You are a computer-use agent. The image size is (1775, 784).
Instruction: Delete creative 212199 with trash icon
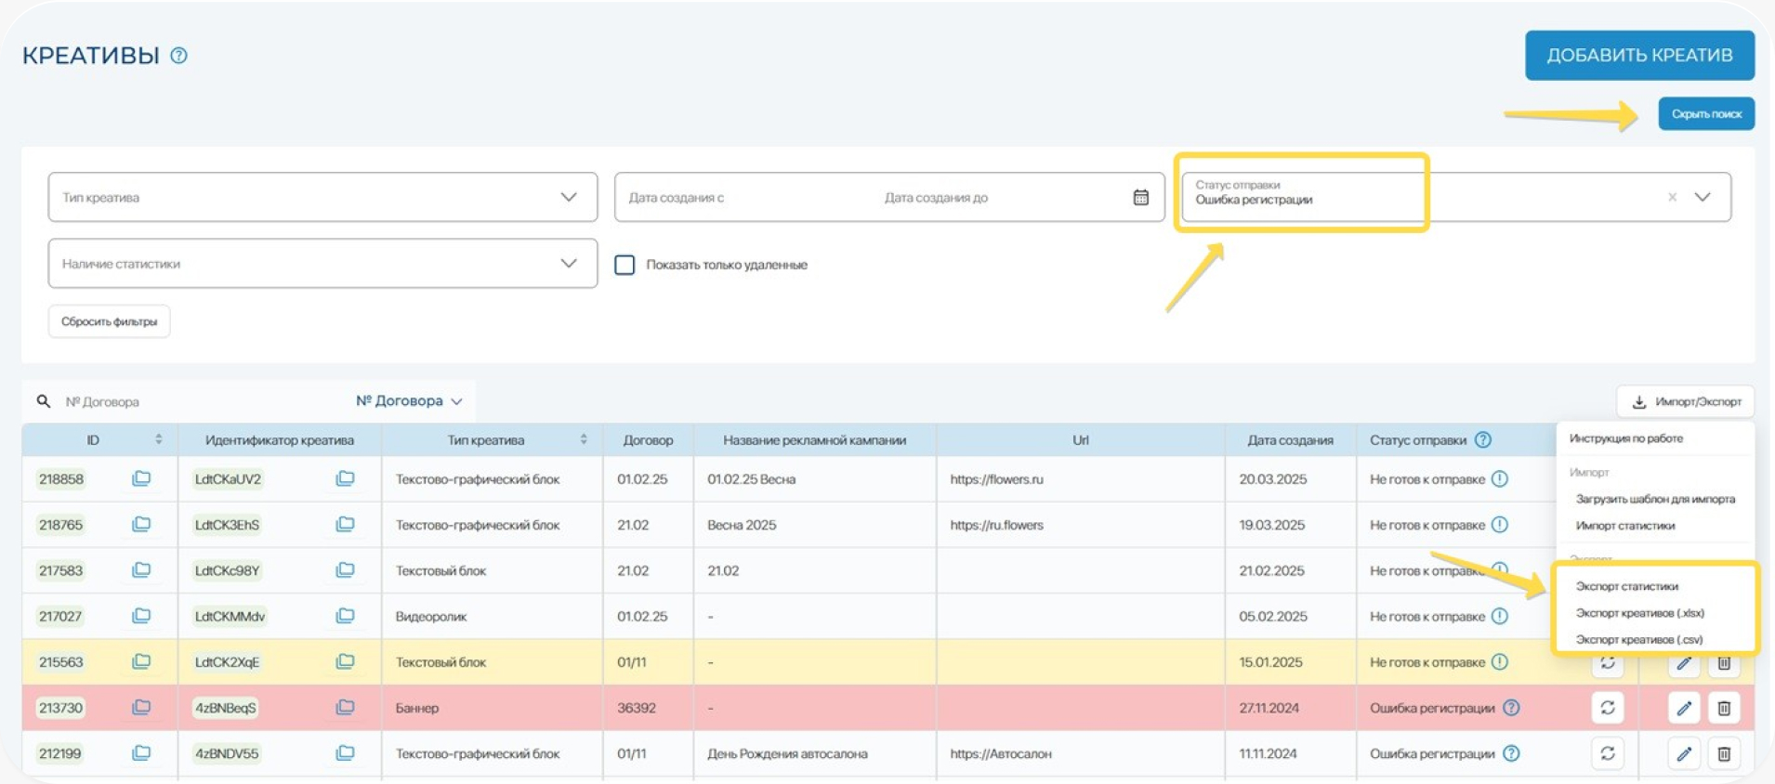pyautogui.click(x=1724, y=754)
